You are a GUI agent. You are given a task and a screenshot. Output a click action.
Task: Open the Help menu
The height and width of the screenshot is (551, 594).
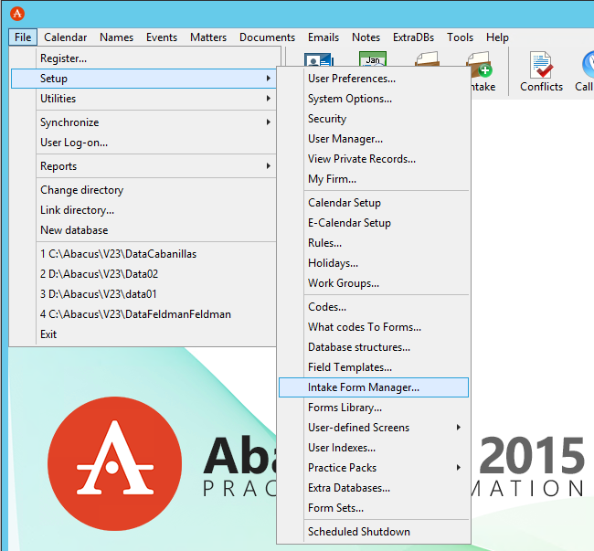pyautogui.click(x=497, y=37)
